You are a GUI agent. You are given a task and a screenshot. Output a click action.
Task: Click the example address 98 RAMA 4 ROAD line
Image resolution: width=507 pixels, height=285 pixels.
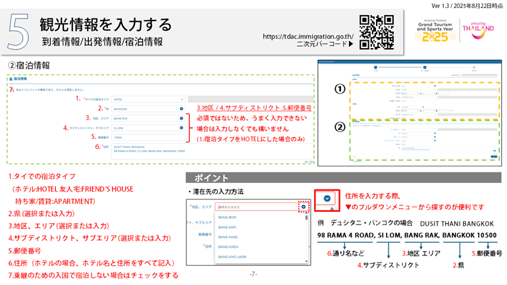point(407,235)
